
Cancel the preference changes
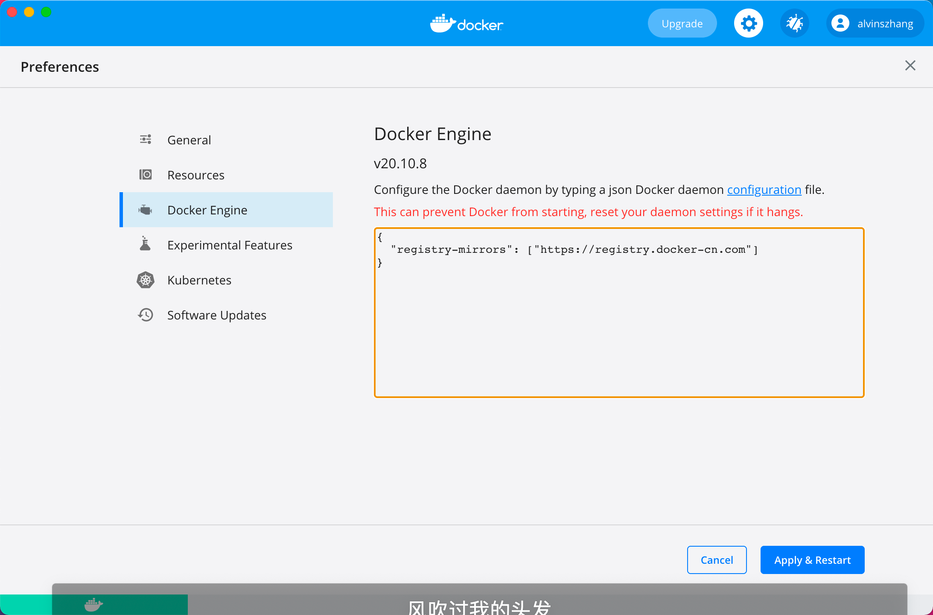717,559
